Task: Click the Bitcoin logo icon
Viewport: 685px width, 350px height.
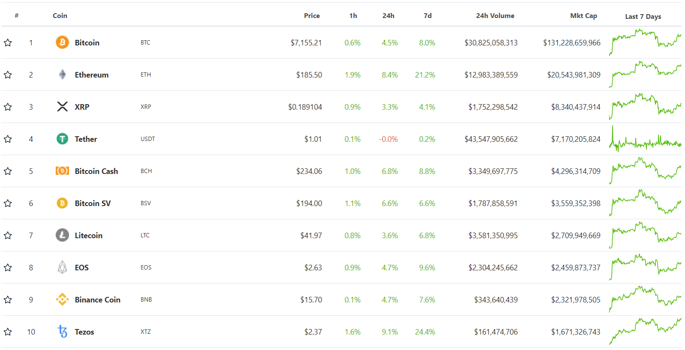Action: pos(62,42)
